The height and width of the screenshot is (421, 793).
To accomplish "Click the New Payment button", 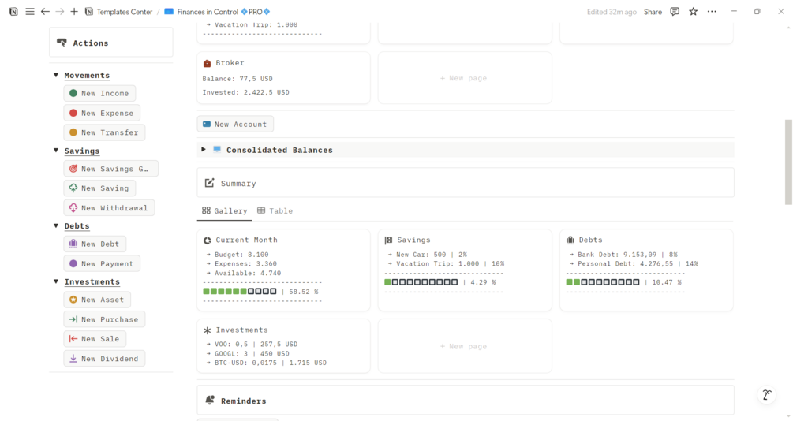I will (102, 263).
